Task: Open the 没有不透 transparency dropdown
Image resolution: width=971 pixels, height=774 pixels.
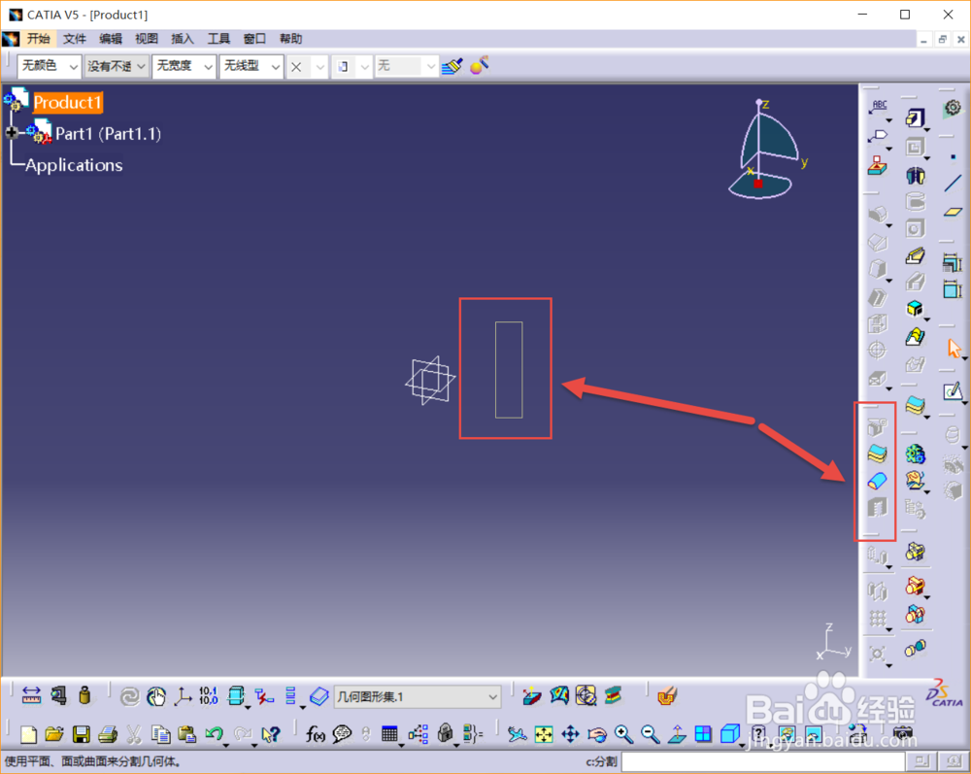Action: 117,66
